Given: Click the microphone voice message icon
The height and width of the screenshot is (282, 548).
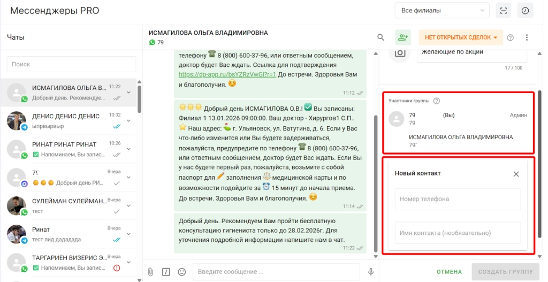Looking at the screenshot, I should (x=370, y=272).
